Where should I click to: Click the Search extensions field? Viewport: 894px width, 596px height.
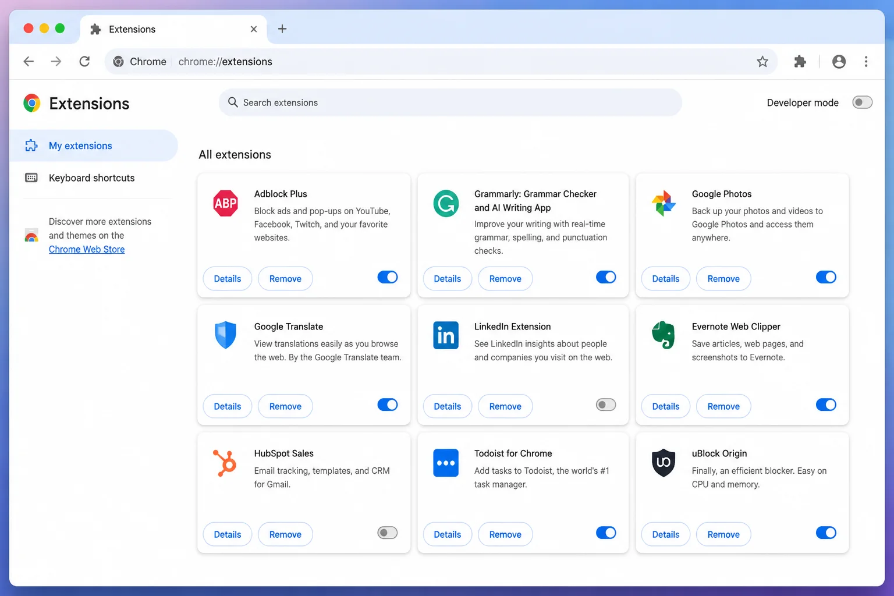point(450,102)
